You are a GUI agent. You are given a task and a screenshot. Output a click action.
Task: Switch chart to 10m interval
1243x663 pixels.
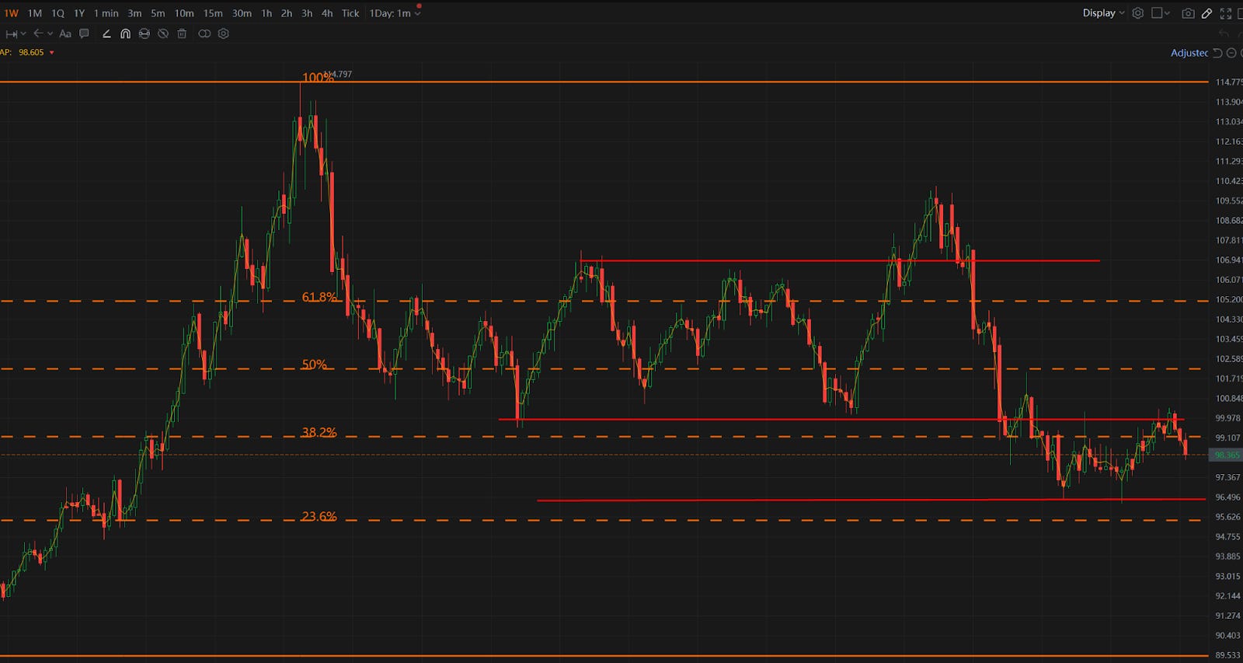coord(184,13)
